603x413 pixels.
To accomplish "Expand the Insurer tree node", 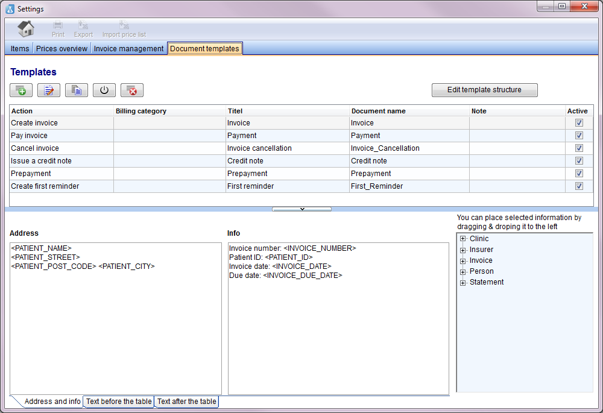I will (x=463, y=250).
